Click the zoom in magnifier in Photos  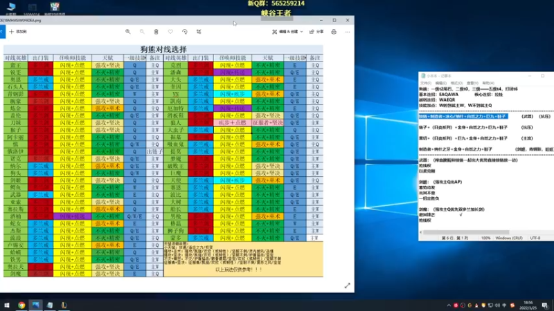point(128,32)
